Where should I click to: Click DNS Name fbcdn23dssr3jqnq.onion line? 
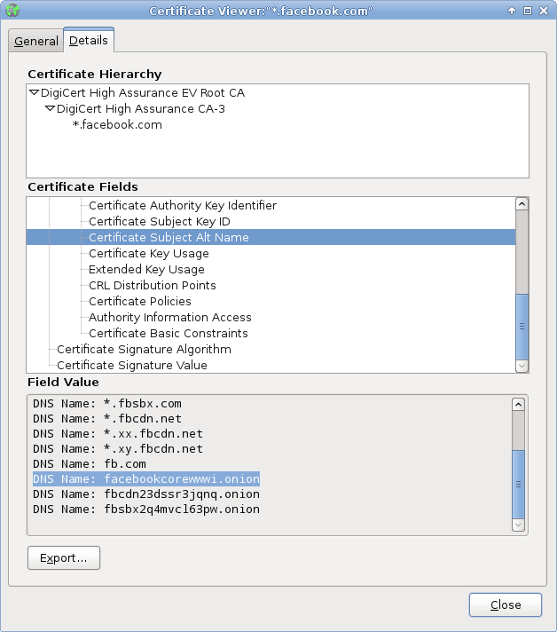coord(146,494)
